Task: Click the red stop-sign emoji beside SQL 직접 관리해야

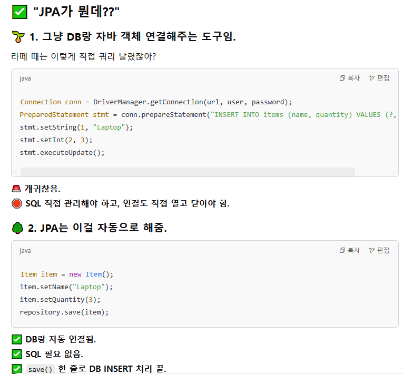Action: [x=17, y=203]
